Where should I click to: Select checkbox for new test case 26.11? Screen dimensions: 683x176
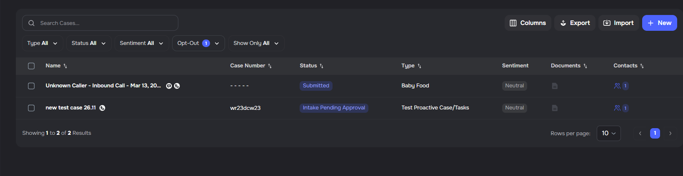[x=31, y=108]
